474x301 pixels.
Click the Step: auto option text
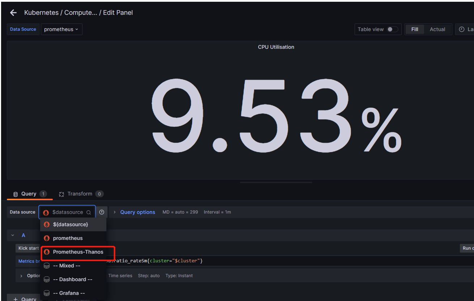(x=149, y=275)
